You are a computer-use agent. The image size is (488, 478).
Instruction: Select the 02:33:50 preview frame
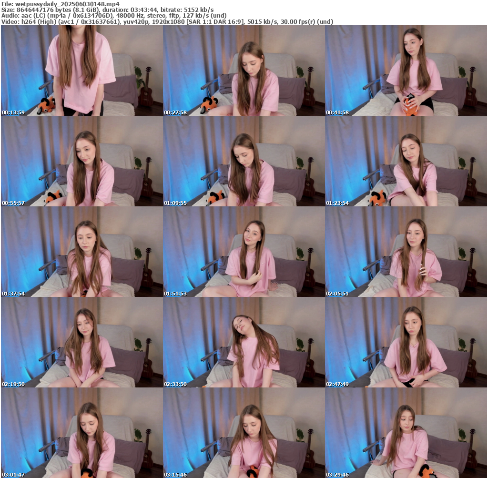pos(244,342)
